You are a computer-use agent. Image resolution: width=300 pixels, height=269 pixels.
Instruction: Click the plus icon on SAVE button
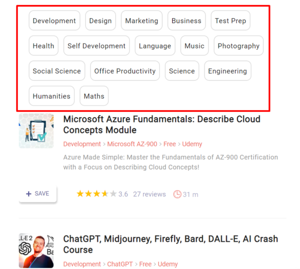28,194
